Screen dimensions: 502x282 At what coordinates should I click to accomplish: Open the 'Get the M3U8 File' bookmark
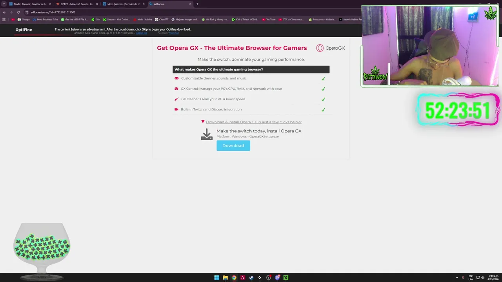[75, 20]
